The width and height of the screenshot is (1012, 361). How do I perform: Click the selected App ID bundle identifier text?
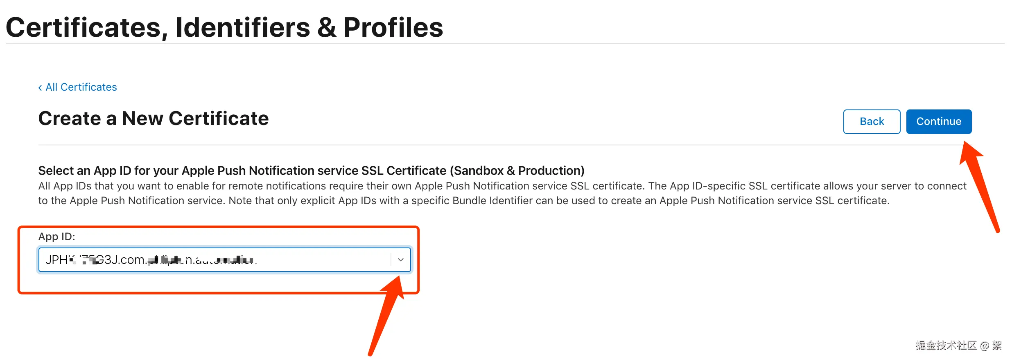coord(151,260)
